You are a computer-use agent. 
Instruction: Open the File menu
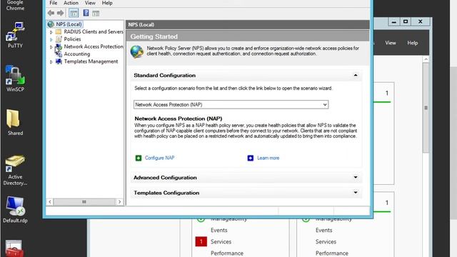click(54, 3)
